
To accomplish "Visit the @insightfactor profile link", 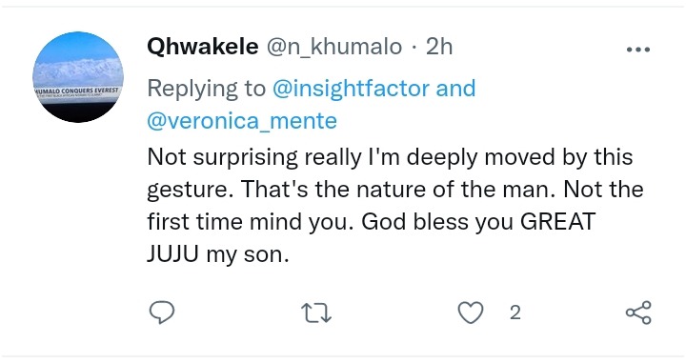I will click(352, 89).
